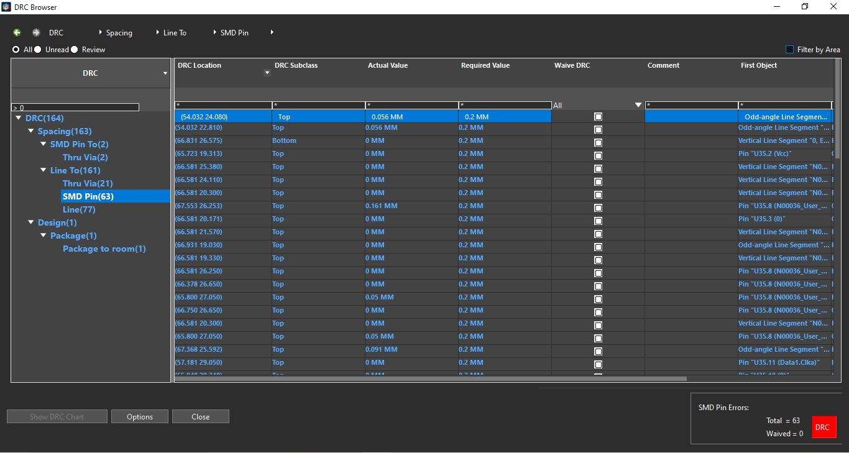Viewport: 849px width, 453px height.
Task: Click arrow after SMD Pin in breadcrumb
Action: tap(272, 32)
